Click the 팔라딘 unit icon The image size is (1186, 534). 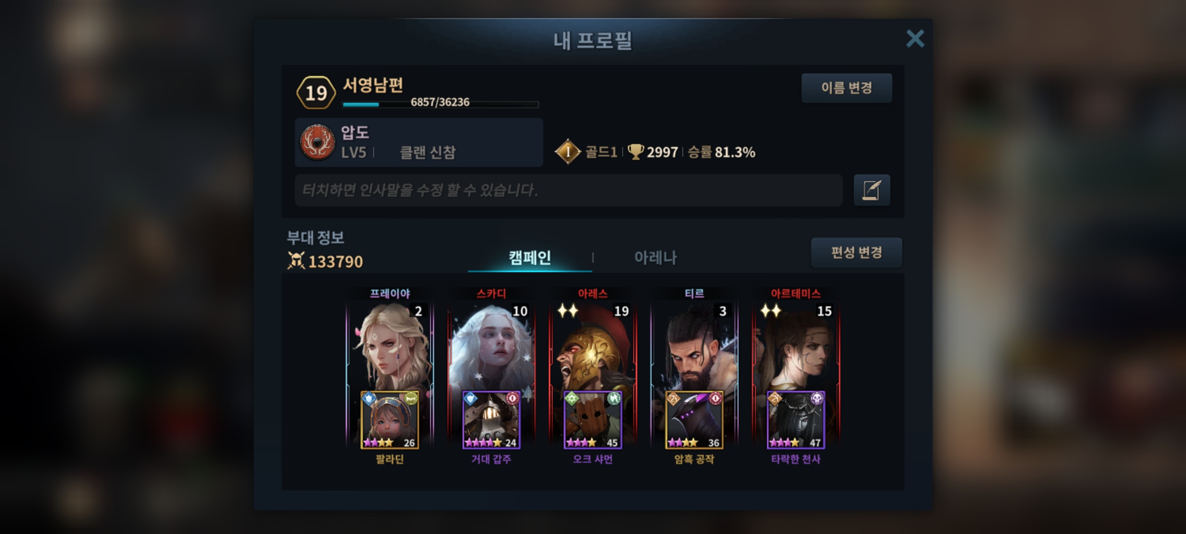390,420
